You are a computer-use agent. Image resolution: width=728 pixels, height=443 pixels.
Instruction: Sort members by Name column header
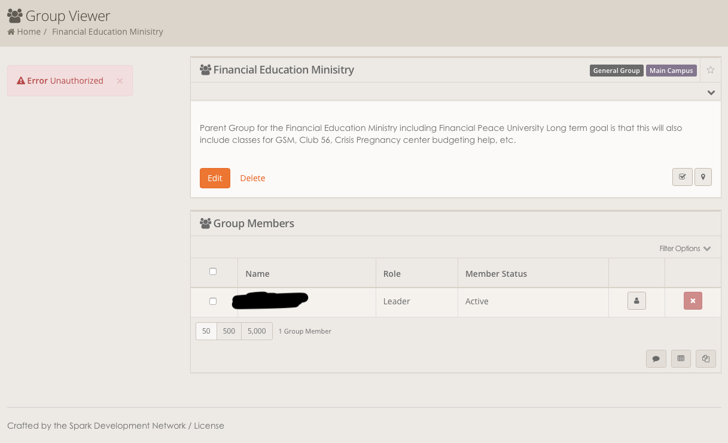[x=257, y=274]
